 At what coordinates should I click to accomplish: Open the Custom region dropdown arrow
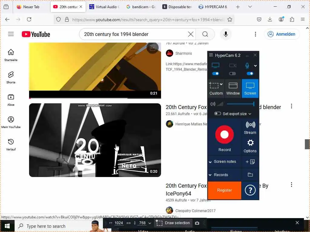point(221,84)
